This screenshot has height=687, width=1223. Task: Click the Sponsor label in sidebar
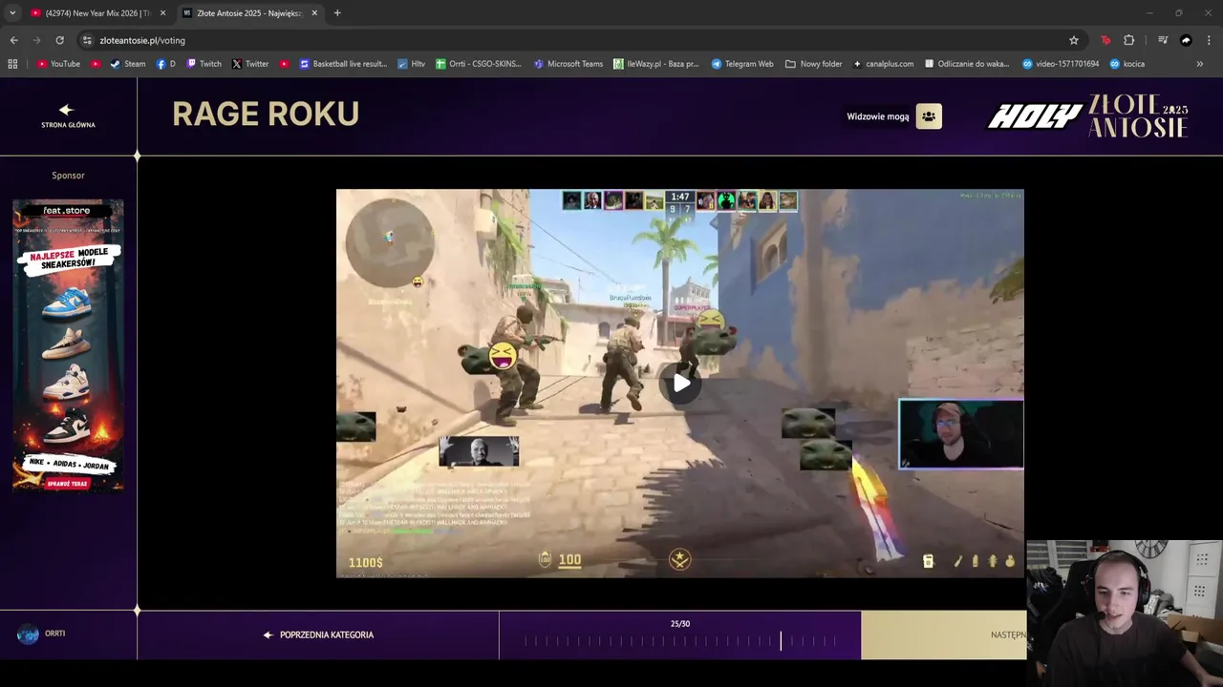[x=68, y=176]
